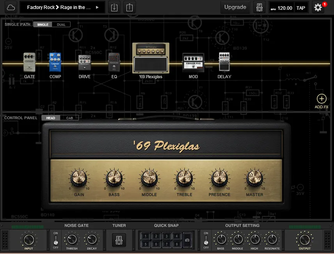Click the amp MIDDLE knob on Plexiglas head

(x=149, y=178)
